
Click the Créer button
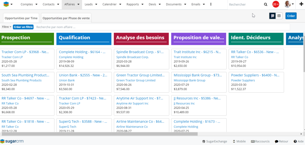click(291, 16)
